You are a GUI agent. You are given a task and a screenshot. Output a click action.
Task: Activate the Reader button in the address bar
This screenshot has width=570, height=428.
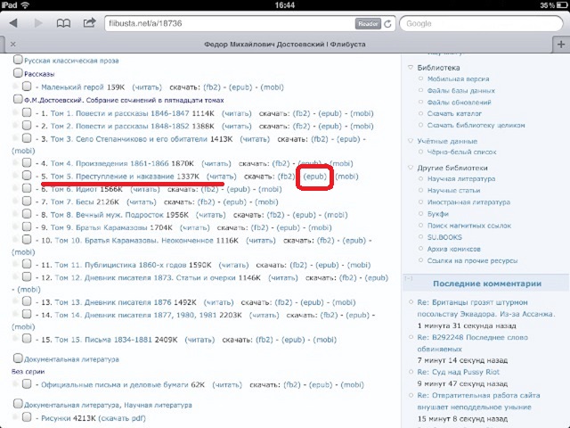point(367,24)
